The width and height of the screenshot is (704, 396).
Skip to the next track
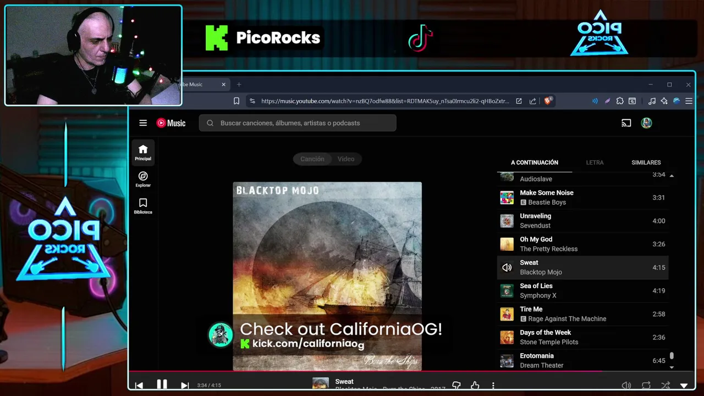point(185,386)
